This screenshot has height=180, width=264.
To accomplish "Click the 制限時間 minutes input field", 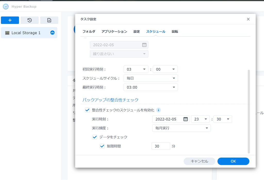I will pos(161,146).
